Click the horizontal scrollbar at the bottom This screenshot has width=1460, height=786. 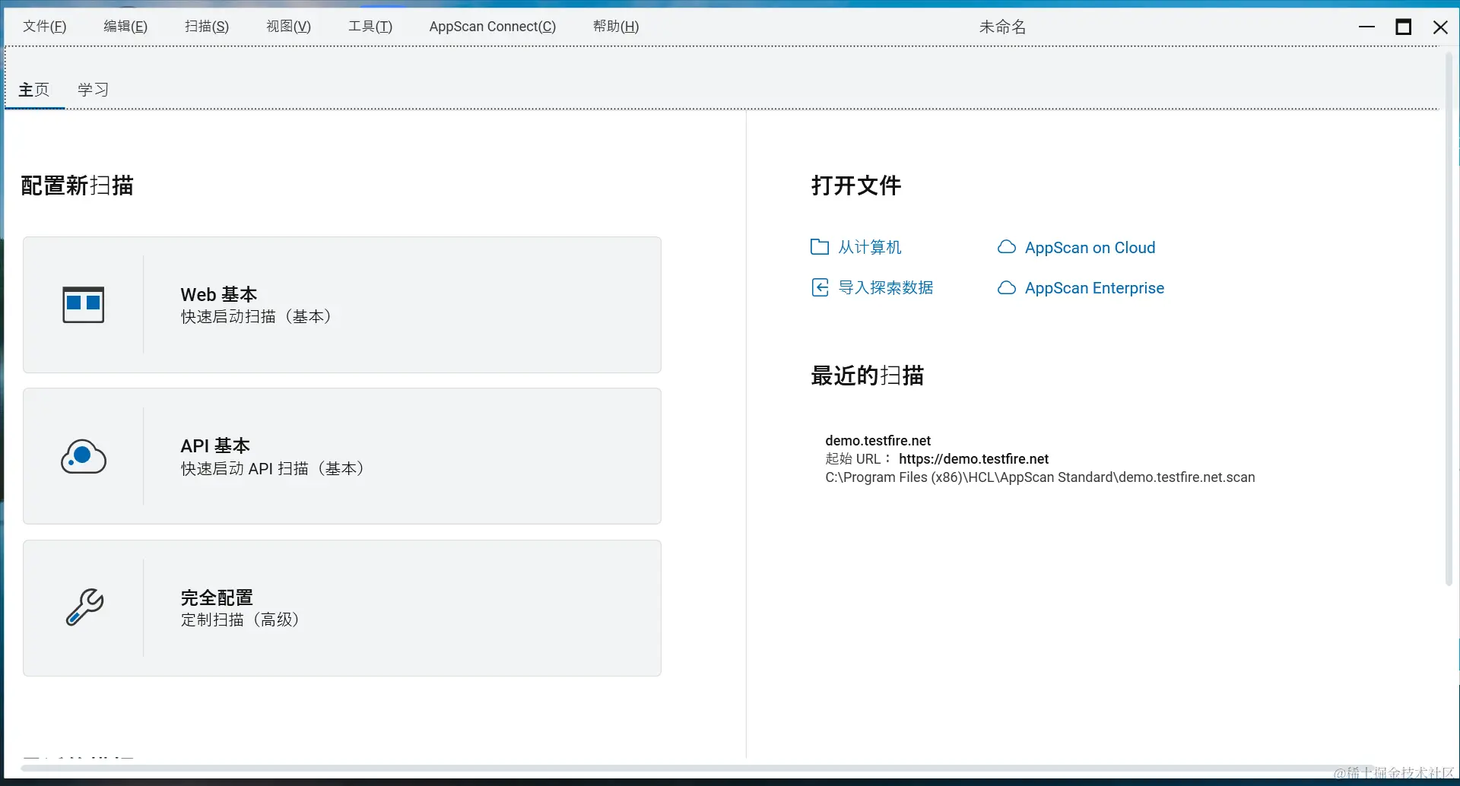point(700,769)
